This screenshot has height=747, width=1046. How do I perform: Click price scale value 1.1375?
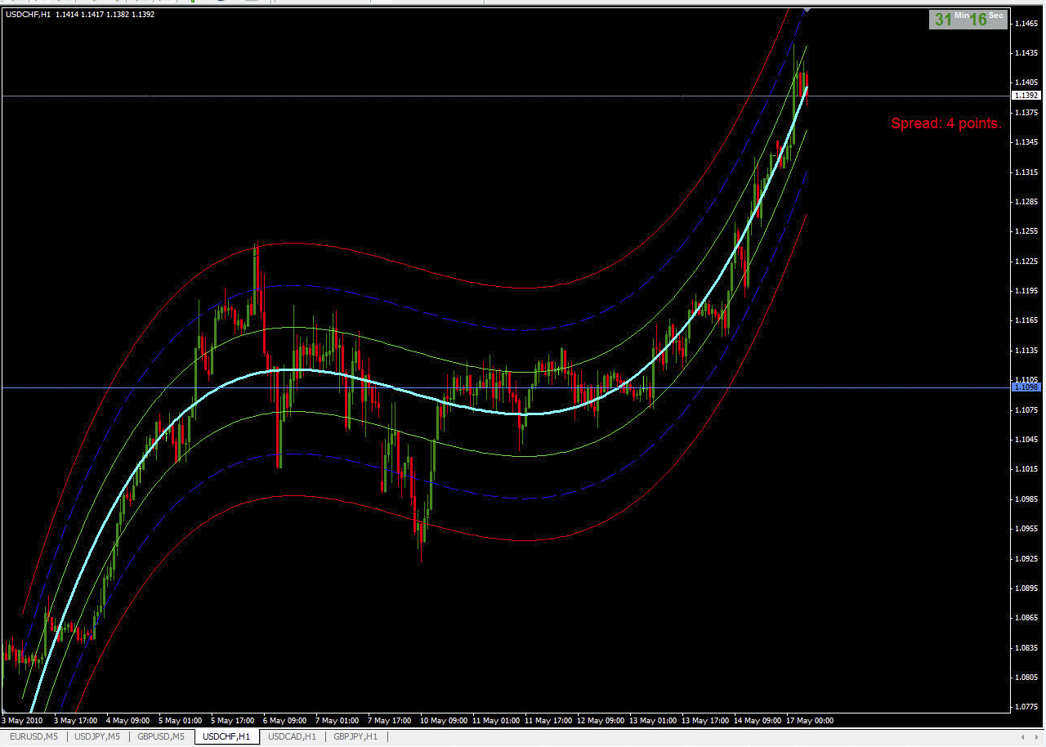(x=1026, y=113)
